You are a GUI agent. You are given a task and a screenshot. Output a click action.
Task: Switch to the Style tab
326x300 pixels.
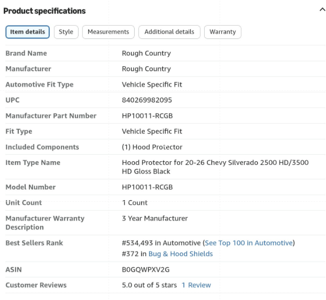point(66,32)
